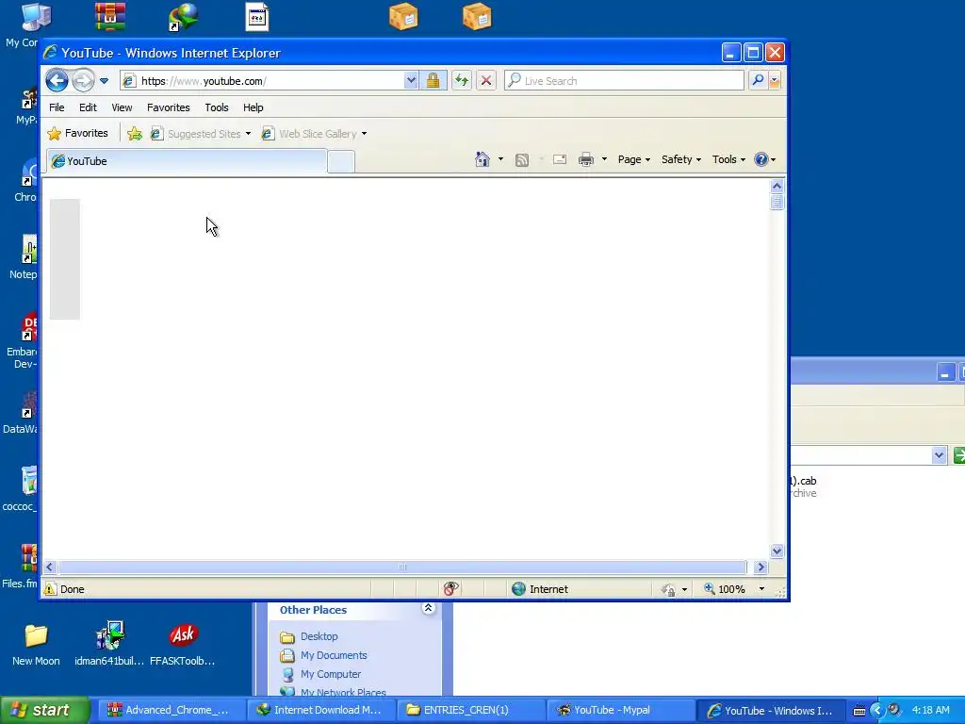Change zoom level 100% button
965x724 pixels.
(x=725, y=589)
